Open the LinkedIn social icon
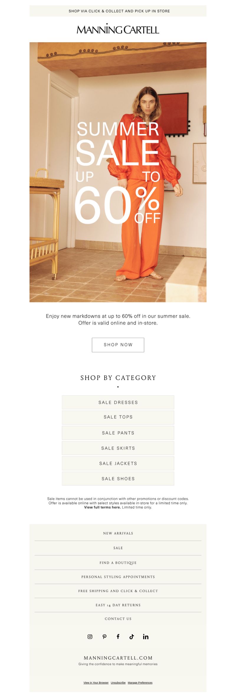 pos(146,637)
